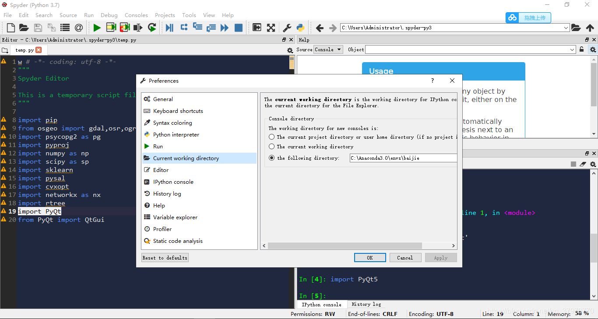
Task: Run cell and advance icon
Action: click(x=124, y=28)
